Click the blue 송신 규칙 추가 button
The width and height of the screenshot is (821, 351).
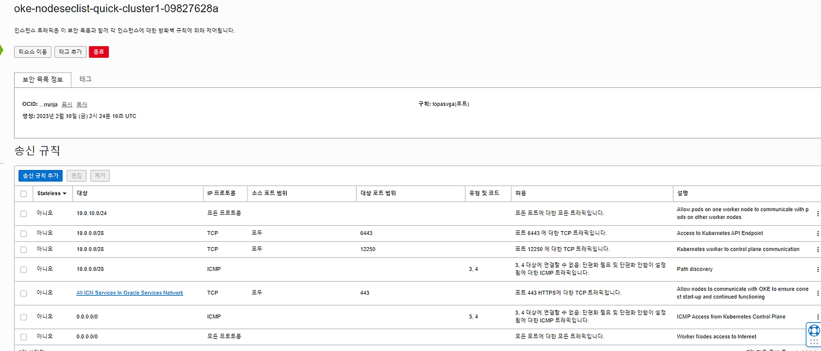click(41, 175)
